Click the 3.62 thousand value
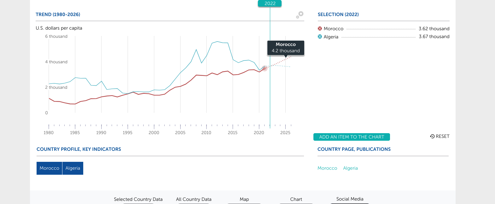This screenshot has height=204, width=495. pos(434,29)
